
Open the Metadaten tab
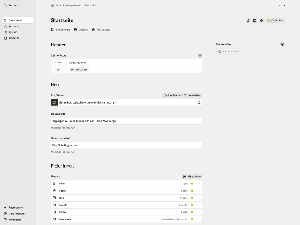pyautogui.click(x=100, y=29)
